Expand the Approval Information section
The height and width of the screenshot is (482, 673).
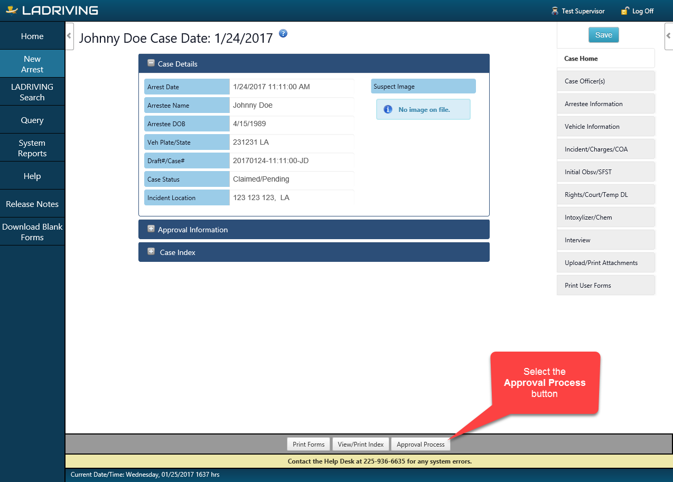coord(151,229)
